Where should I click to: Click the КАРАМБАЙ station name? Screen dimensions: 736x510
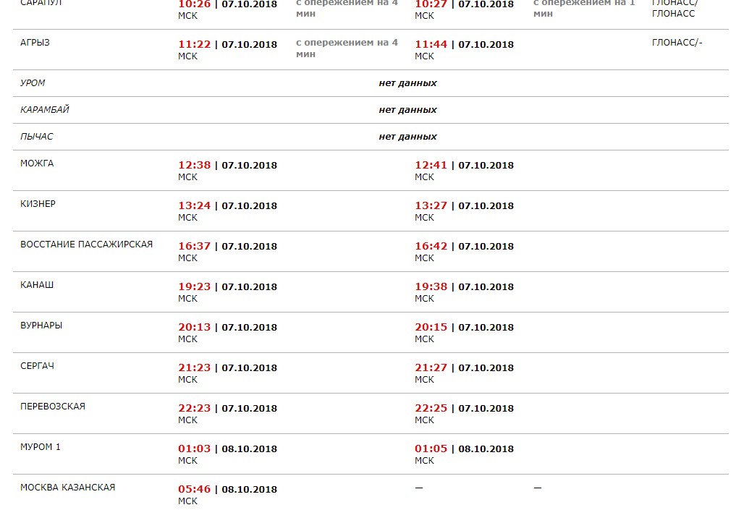(45, 110)
